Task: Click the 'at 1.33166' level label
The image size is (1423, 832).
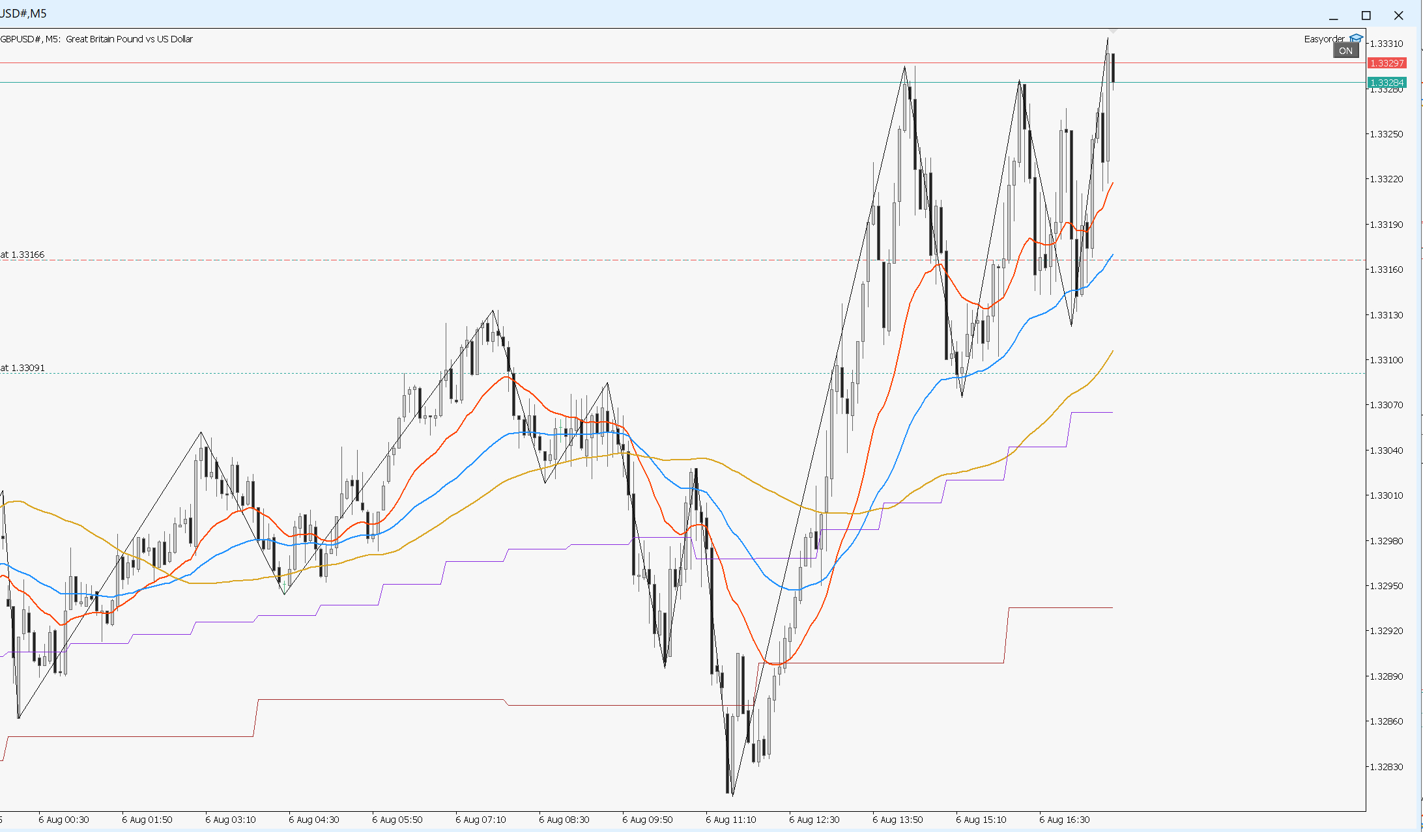Action: pos(23,255)
